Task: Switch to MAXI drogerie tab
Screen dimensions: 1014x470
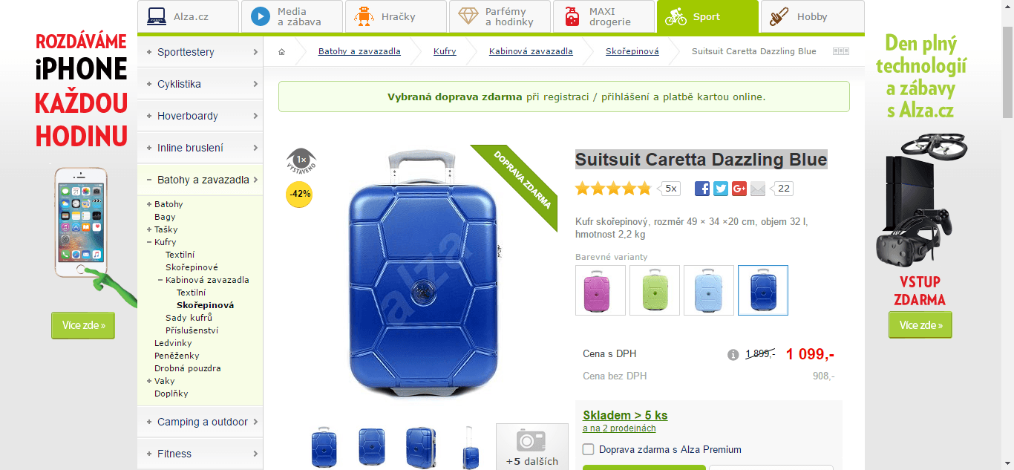Action: [603, 16]
